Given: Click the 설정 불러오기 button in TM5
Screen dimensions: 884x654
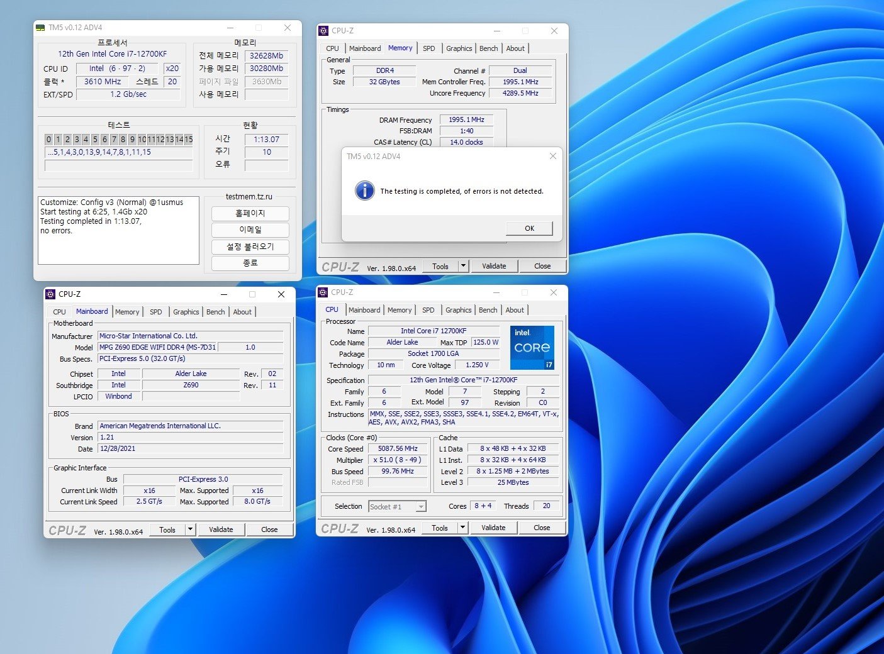Looking at the screenshot, I should click(x=250, y=247).
